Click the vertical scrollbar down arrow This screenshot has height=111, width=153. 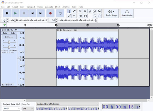(x=152, y=98)
